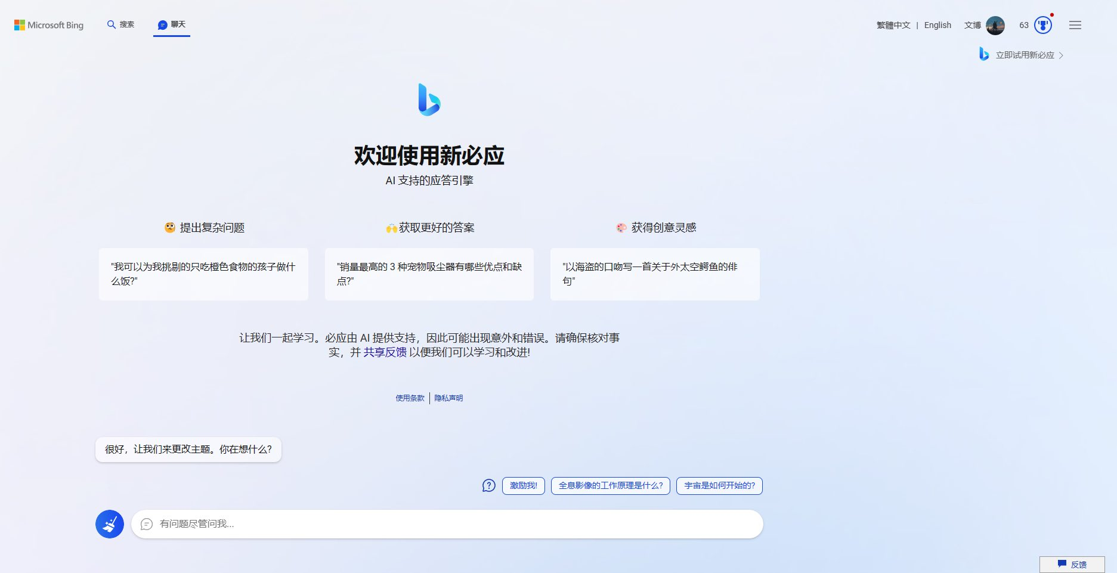Click the user profile avatar

click(x=995, y=25)
